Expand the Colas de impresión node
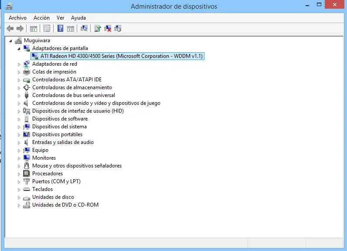 (19, 72)
